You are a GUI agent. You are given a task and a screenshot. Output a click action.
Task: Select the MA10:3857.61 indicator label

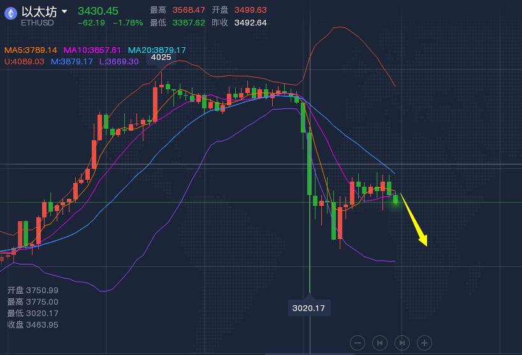tap(92, 50)
